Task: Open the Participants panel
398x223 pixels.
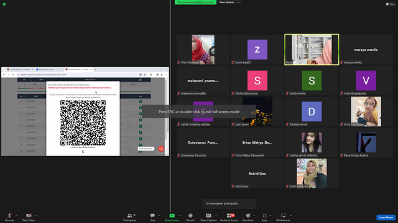Action: click(x=130, y=217)
